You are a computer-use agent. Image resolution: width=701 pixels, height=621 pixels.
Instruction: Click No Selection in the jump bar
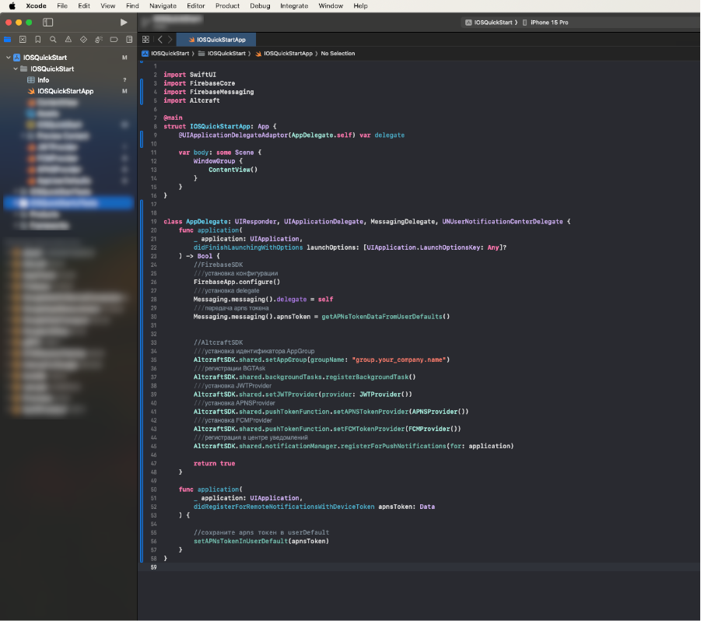pos(338,54)
